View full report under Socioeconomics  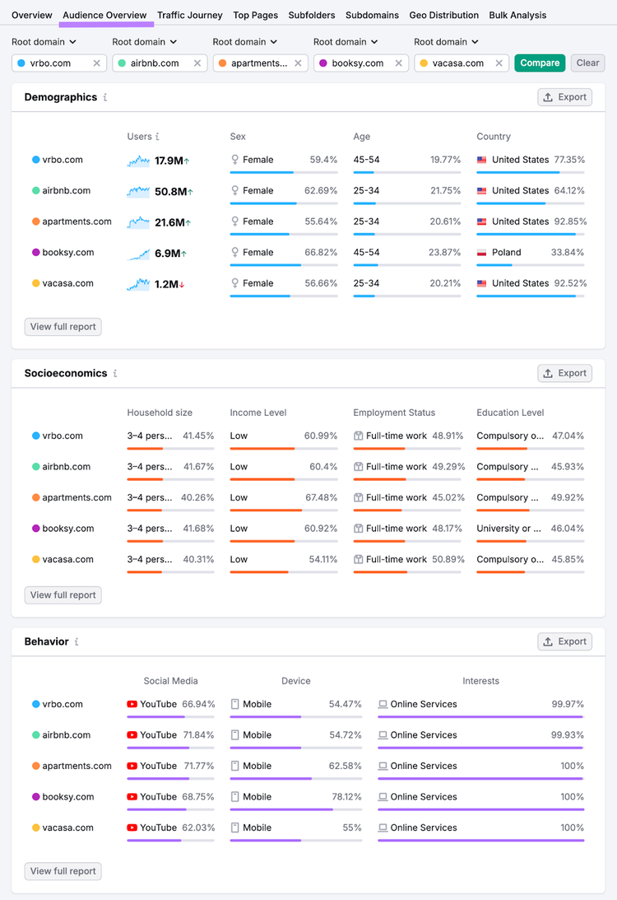pos(63,595)
